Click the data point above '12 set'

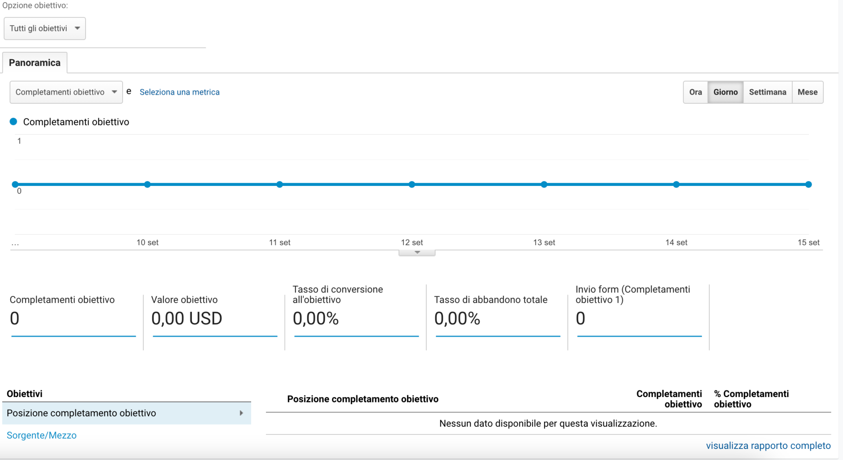click(x=412, y=184)
